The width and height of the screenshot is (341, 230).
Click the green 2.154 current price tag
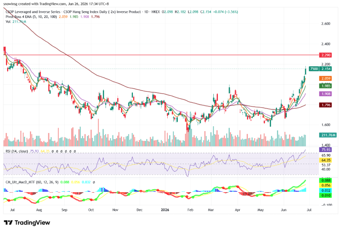click(325, 69)
